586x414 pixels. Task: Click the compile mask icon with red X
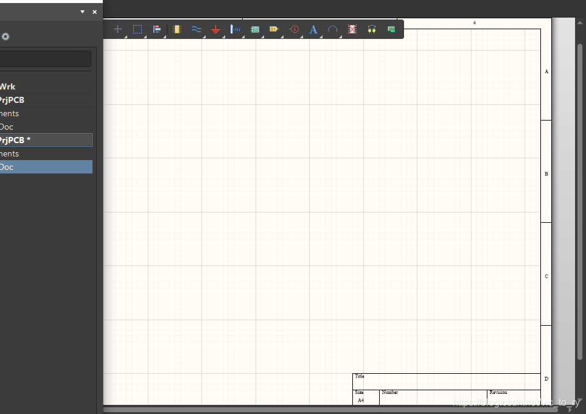pyautogui.click(x=352, y=29)
